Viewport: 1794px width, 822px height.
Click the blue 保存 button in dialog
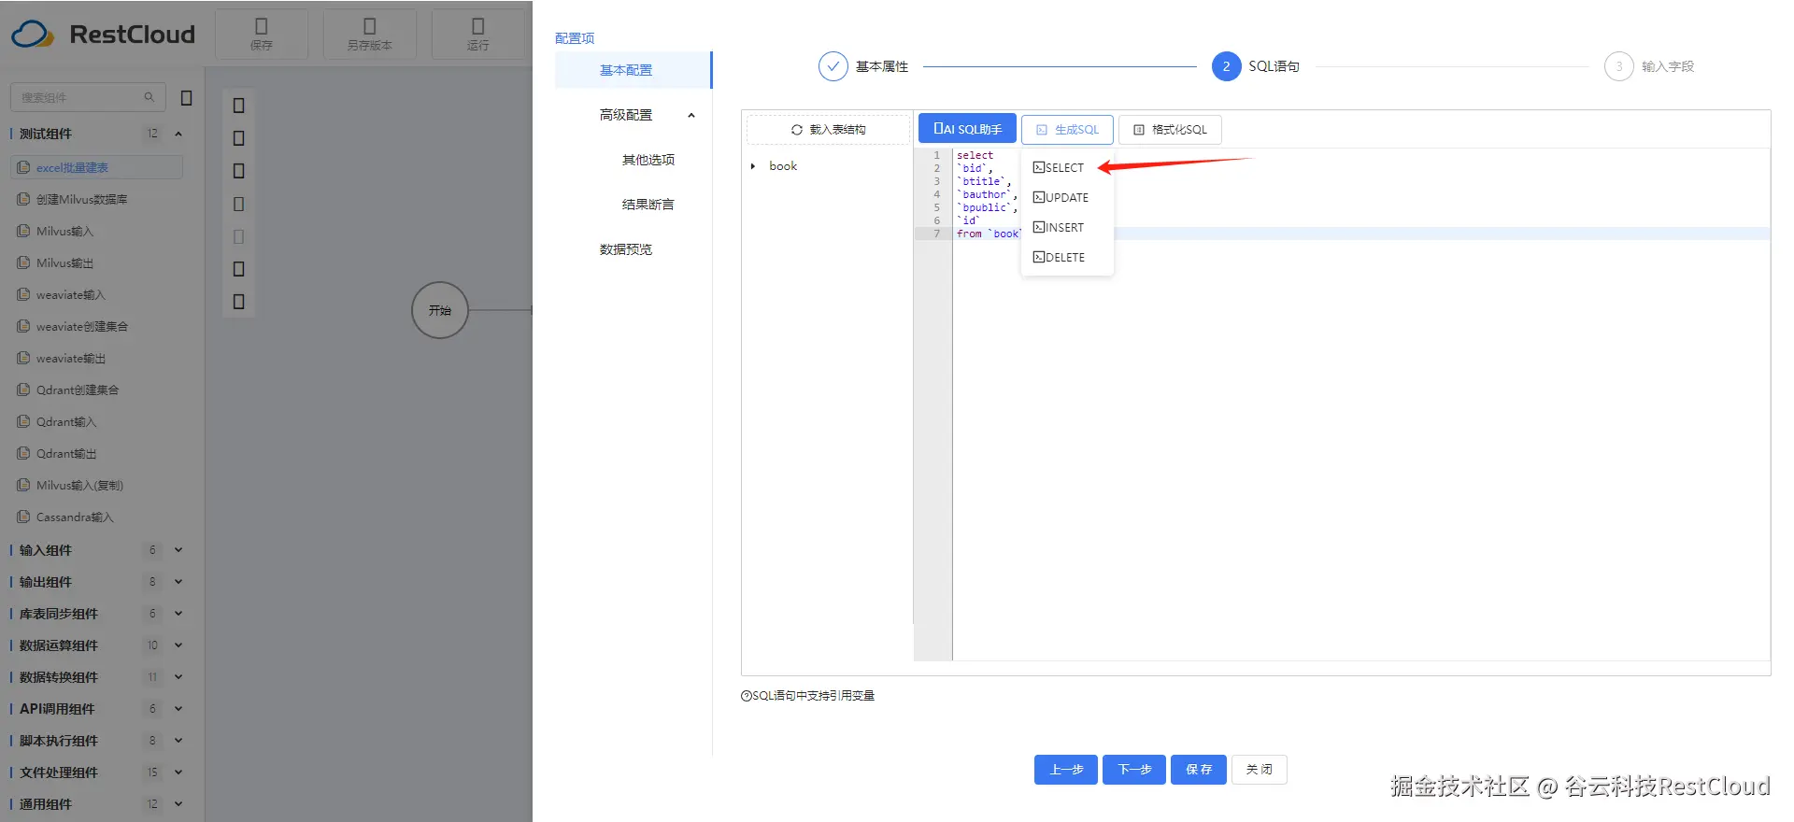(x=1199, y=770)
